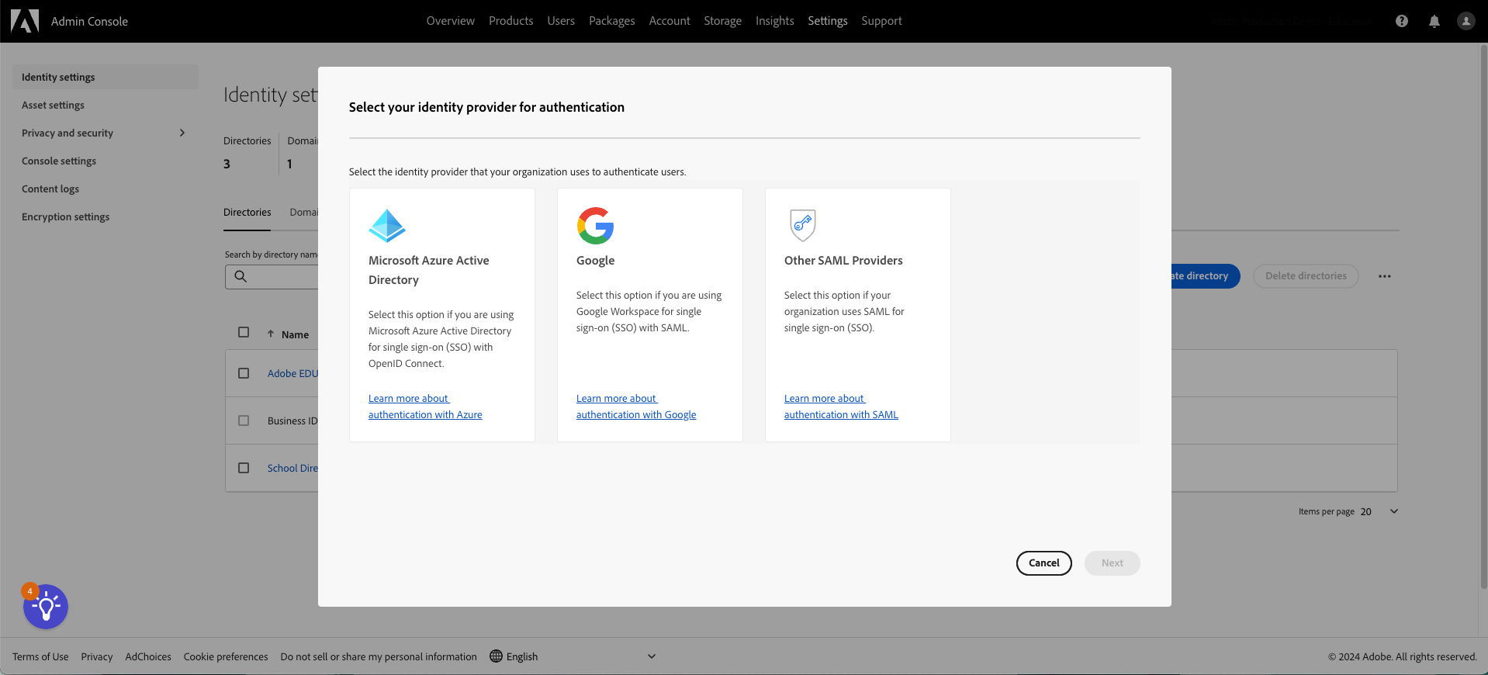This screenshot has height=675, width=1488.
Task: Switch to the Directories tab
Action: [247, 212]
